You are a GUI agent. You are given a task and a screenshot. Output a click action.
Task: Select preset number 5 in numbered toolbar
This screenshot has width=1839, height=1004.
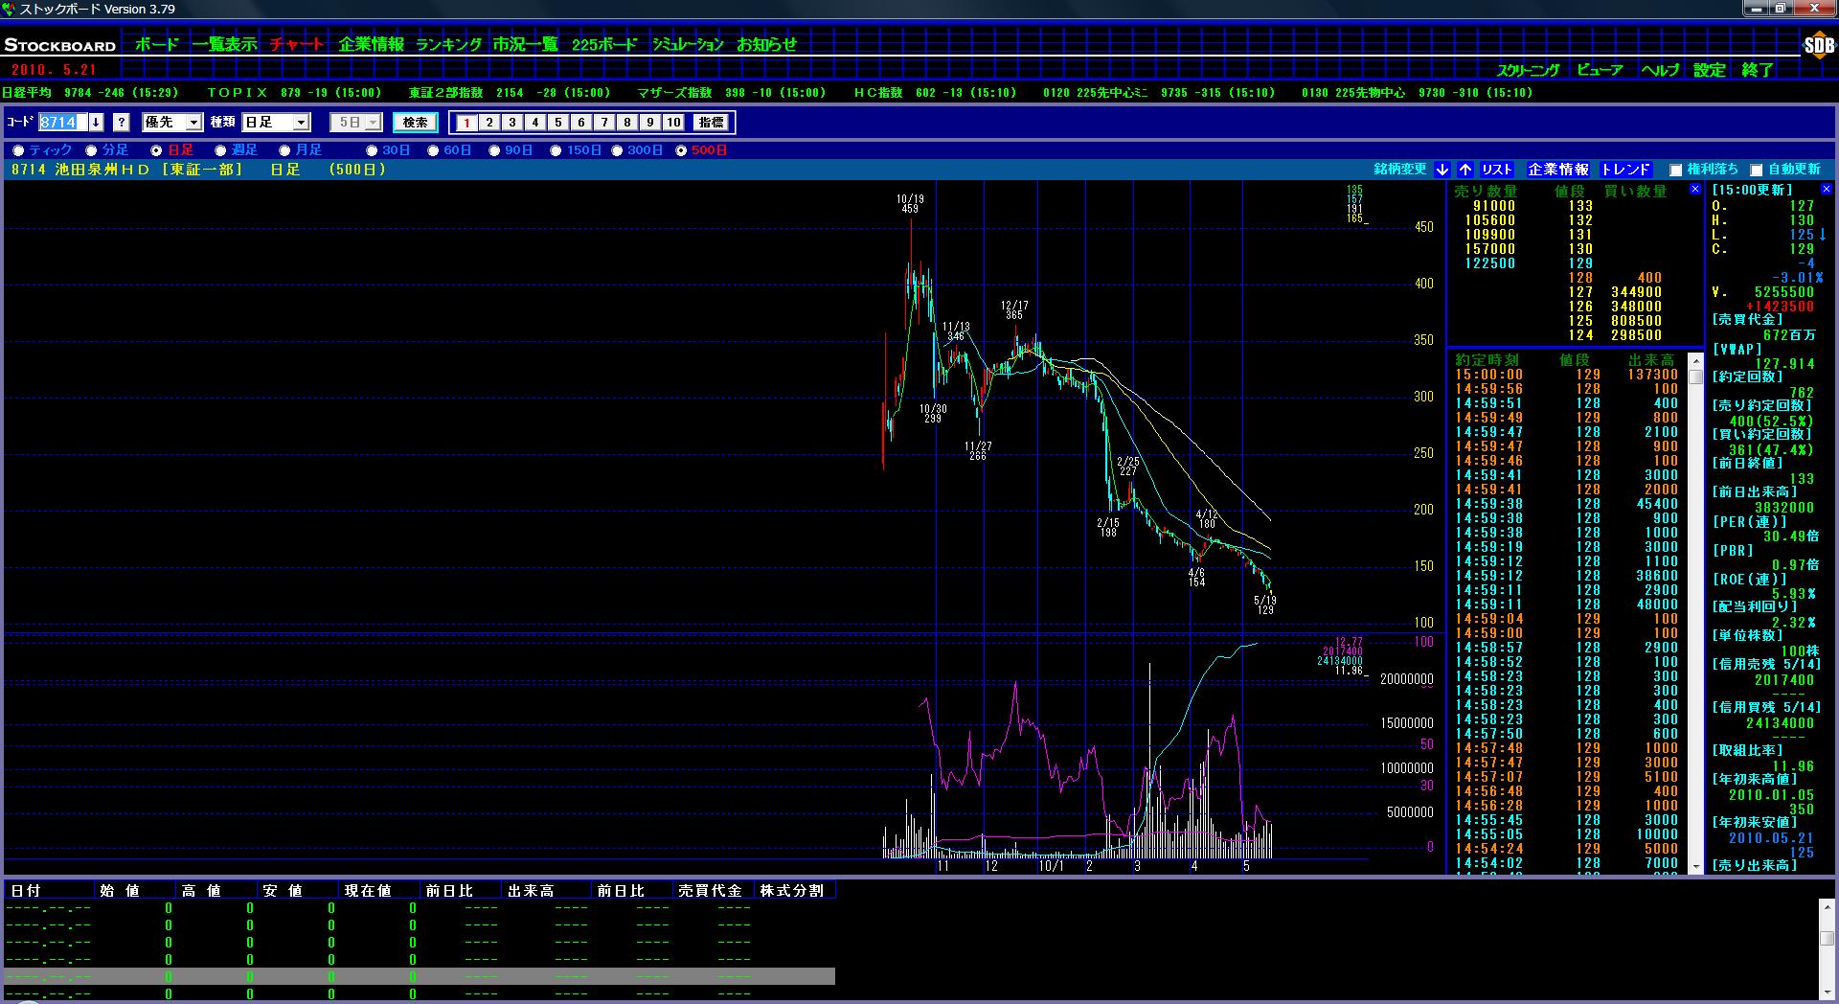point(558,123)
